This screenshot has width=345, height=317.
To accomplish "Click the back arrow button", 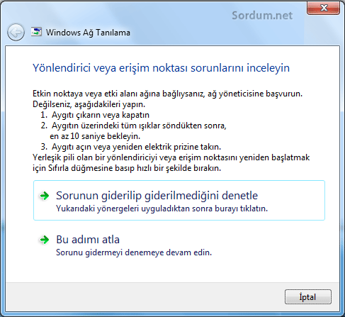I will [16, 32].
